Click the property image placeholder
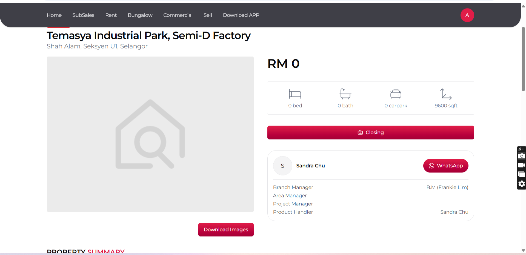526x255 pixels. (x=150, y=134)
